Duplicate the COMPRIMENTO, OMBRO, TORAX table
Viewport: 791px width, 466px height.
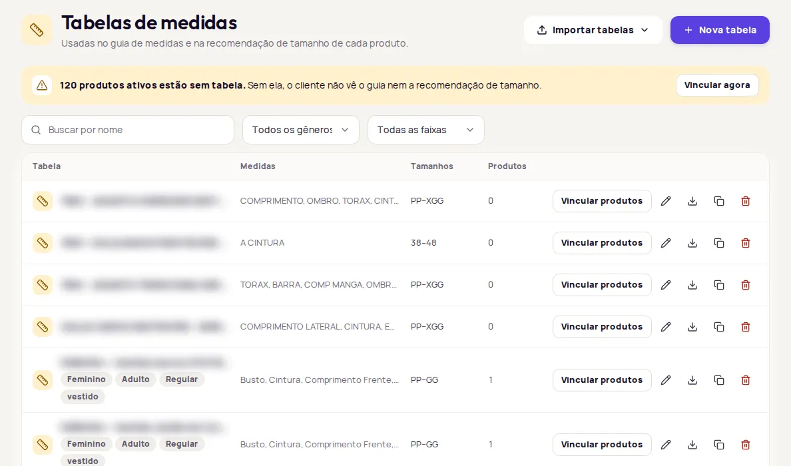point(719,201)
